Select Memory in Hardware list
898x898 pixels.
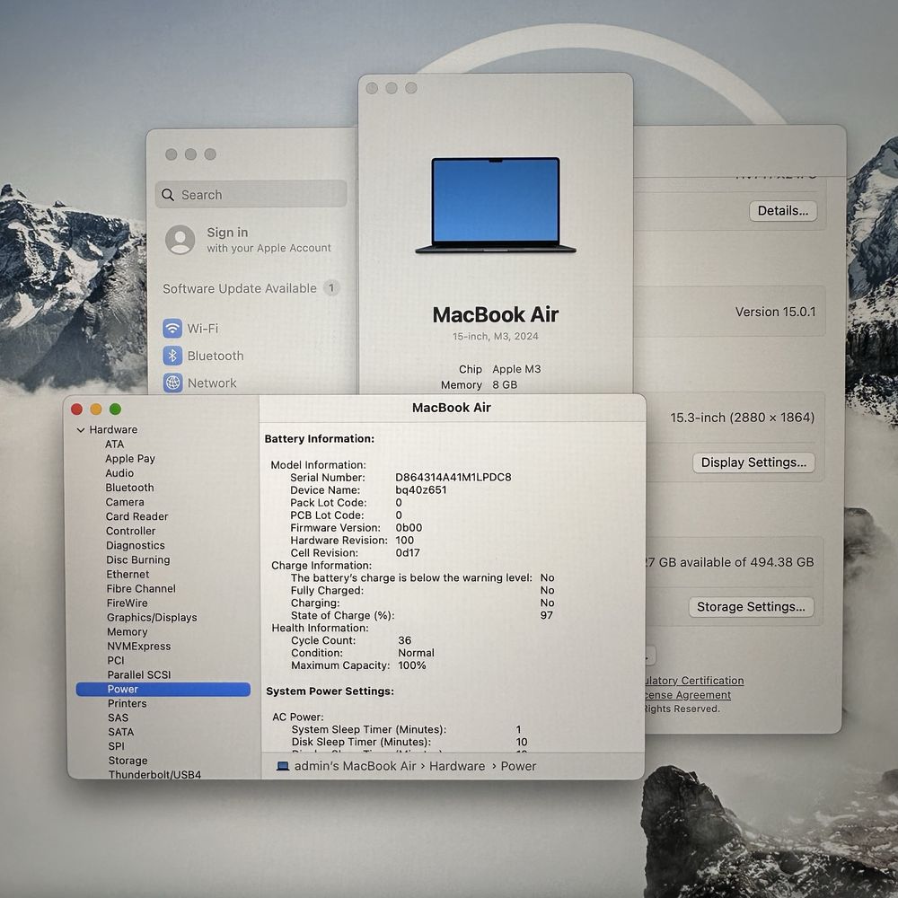[128, 631]
